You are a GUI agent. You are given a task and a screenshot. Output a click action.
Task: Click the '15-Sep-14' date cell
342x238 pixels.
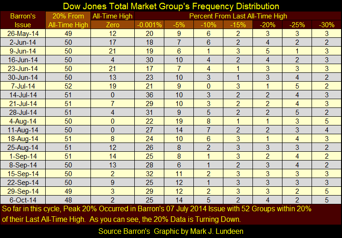tap(23, 174)
